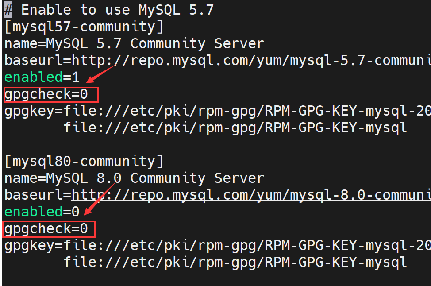Click the second highlighted gpgcheck=0 line
Image resolution: width=431 pixels, height=286 pixels.
pos(46,229)
